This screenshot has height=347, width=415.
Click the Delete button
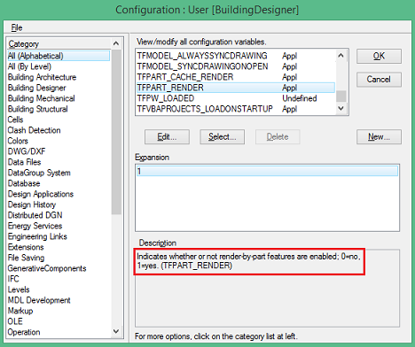[278, 137]
